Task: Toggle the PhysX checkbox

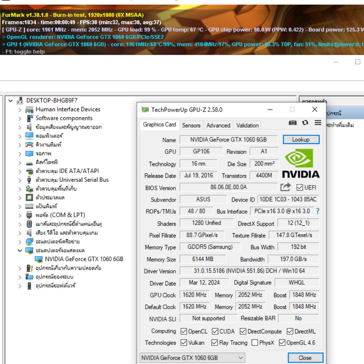Action: [255, 342]
